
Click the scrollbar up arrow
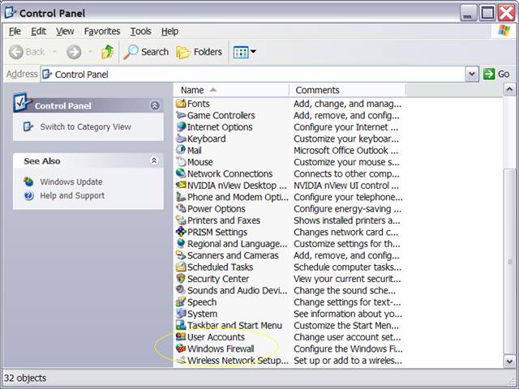509,89
